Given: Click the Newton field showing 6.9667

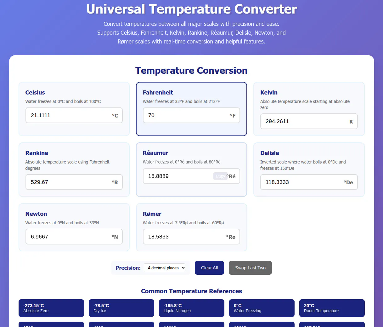Looking at the screenshot, I should [74, 237].
